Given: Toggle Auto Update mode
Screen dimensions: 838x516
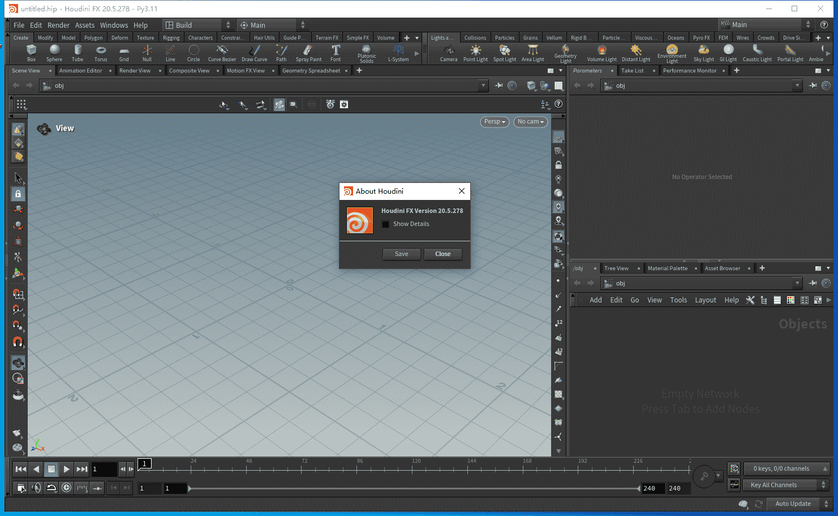Looking at the screenshot, I should tap(793, 504).
